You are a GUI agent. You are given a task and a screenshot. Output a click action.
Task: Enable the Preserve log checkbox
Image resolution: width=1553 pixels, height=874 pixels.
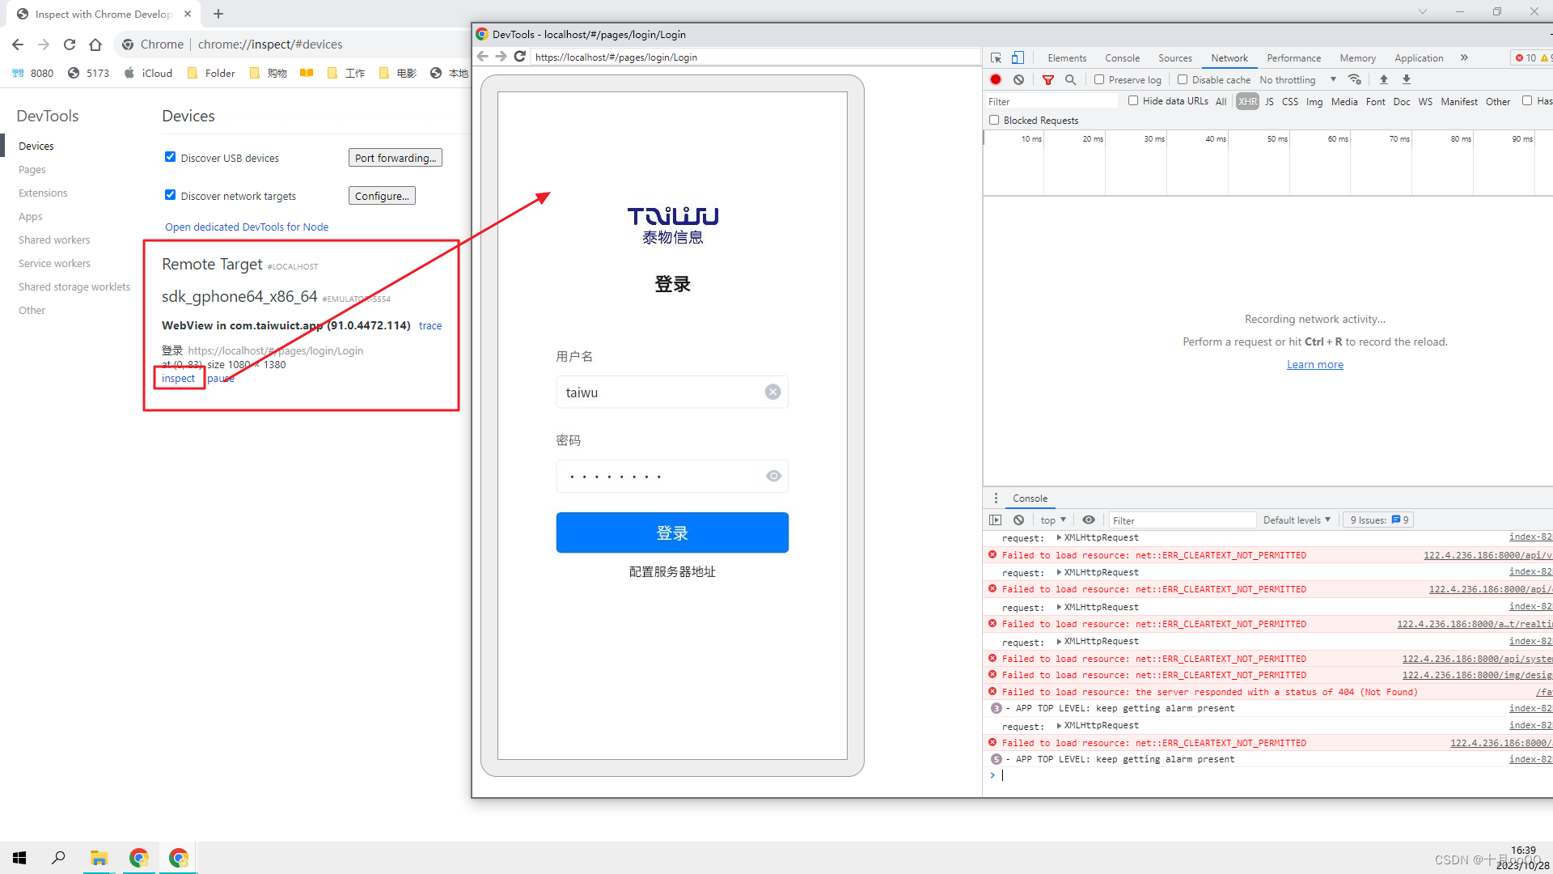pos(1100,79)
